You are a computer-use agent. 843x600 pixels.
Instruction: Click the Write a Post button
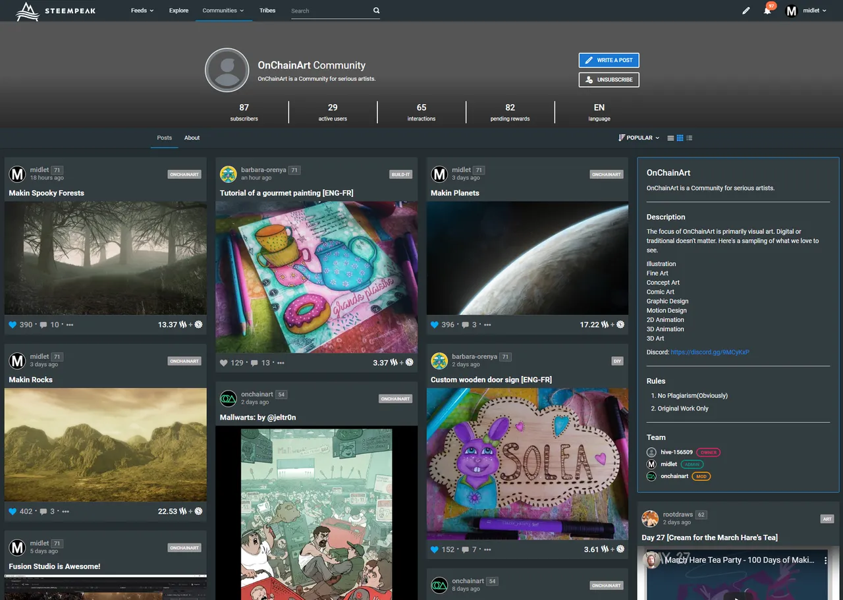(x=609, y=60)
